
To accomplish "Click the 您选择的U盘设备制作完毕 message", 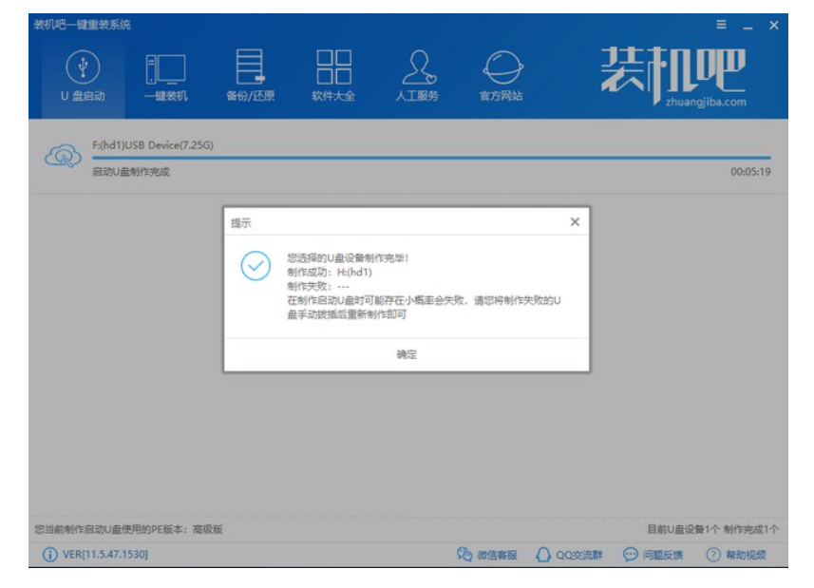I will (348, 258).
